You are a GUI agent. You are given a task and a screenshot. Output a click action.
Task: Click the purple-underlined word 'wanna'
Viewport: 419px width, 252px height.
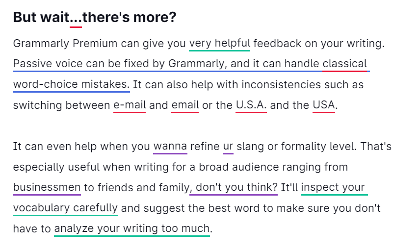point(170,146)
